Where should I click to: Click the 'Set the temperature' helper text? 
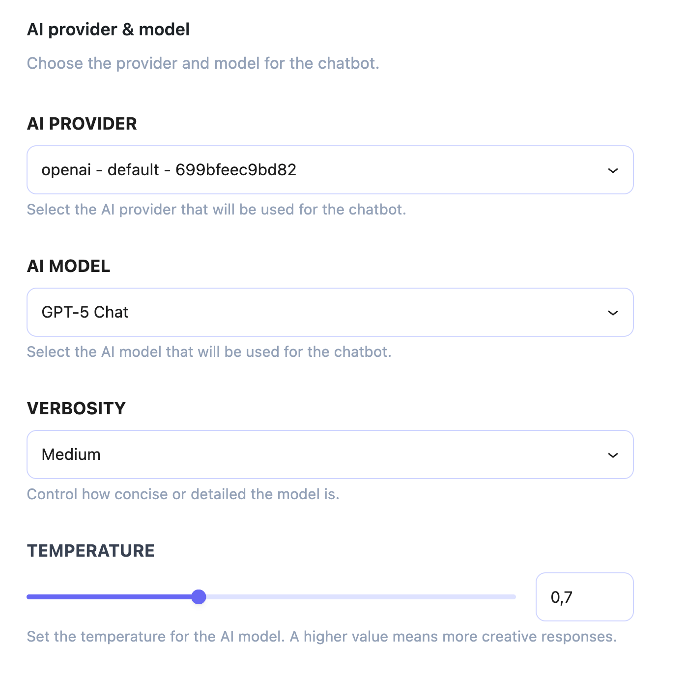coord(321,637)
